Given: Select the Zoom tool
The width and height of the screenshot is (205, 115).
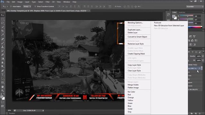Looking at the screenshot, I should click(3, 90).
